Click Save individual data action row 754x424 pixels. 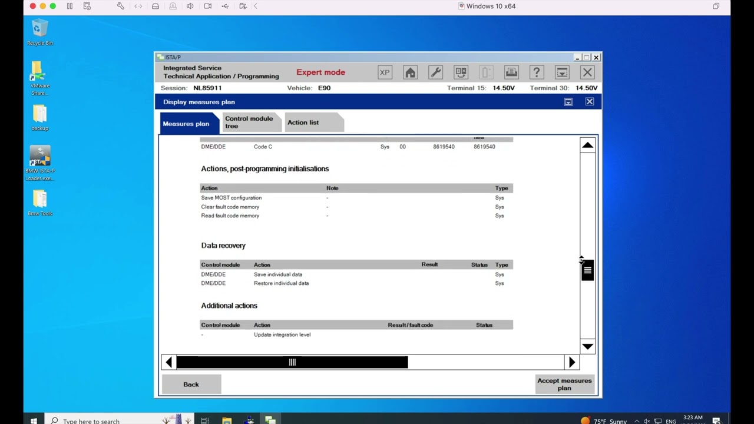pyautogui.click(x=356, y=274)
